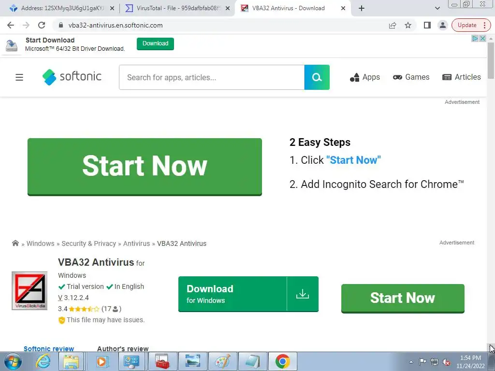
Task: Open the Articles section
Action: 462,77
